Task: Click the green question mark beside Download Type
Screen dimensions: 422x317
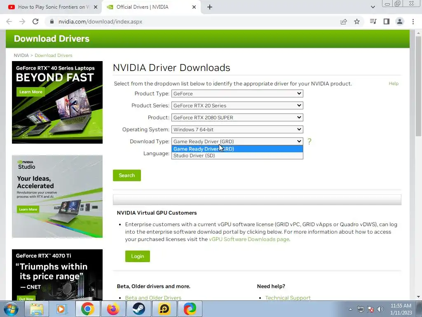Action: pos(309,141)
